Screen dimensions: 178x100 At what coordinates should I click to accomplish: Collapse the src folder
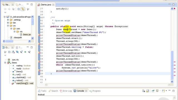tap(8, 26)
